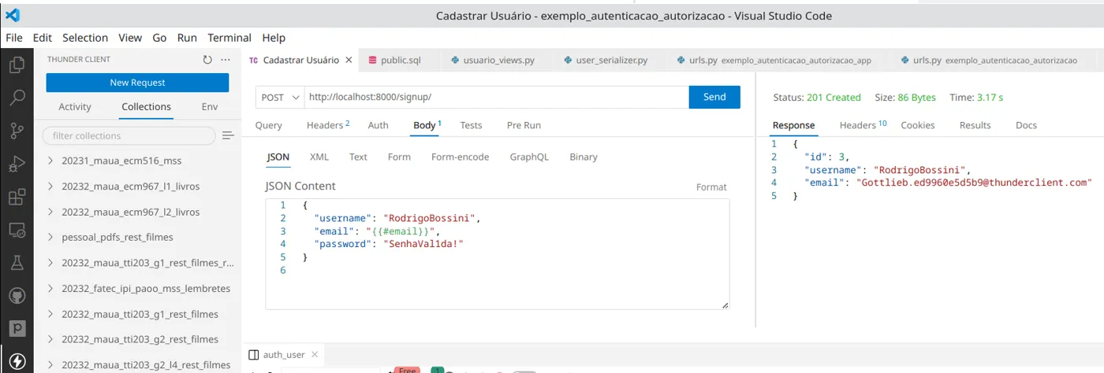This screenshot has height=373, width=1104.
Task: Select the Text body type
Action: pyautogui.click(x=358, y=157)
